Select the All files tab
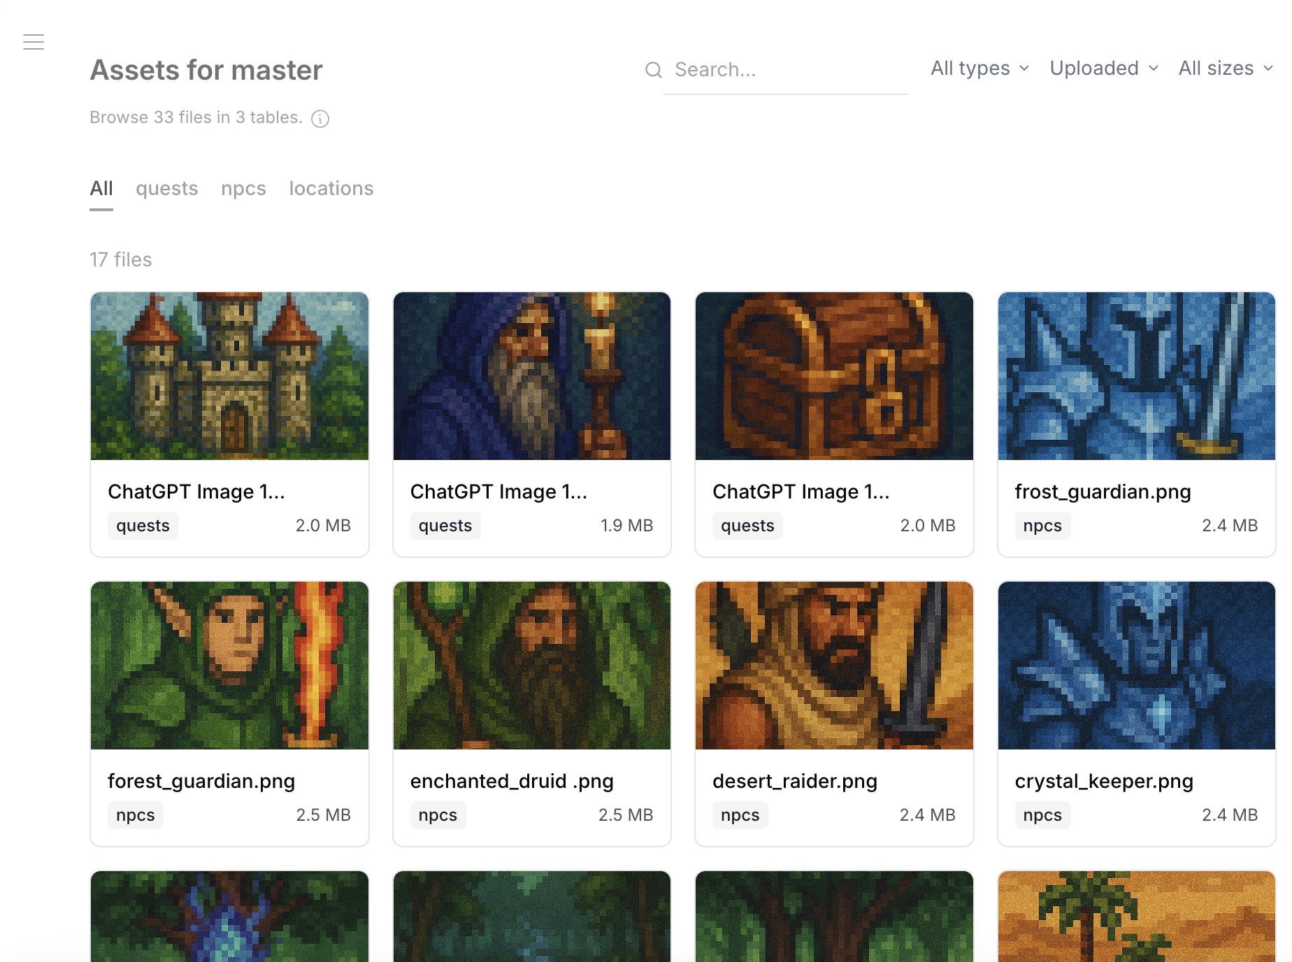This screenshot has height=962, width=1292. click(x=101, y=188)
